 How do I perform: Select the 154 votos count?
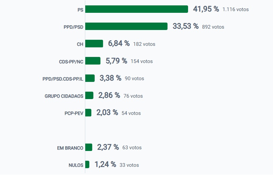point(142,61)
